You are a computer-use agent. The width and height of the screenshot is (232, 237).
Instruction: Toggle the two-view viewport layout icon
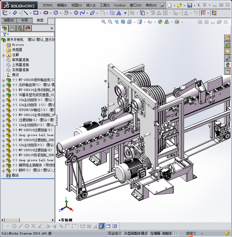pyautogui.click(x=108, y=226)
